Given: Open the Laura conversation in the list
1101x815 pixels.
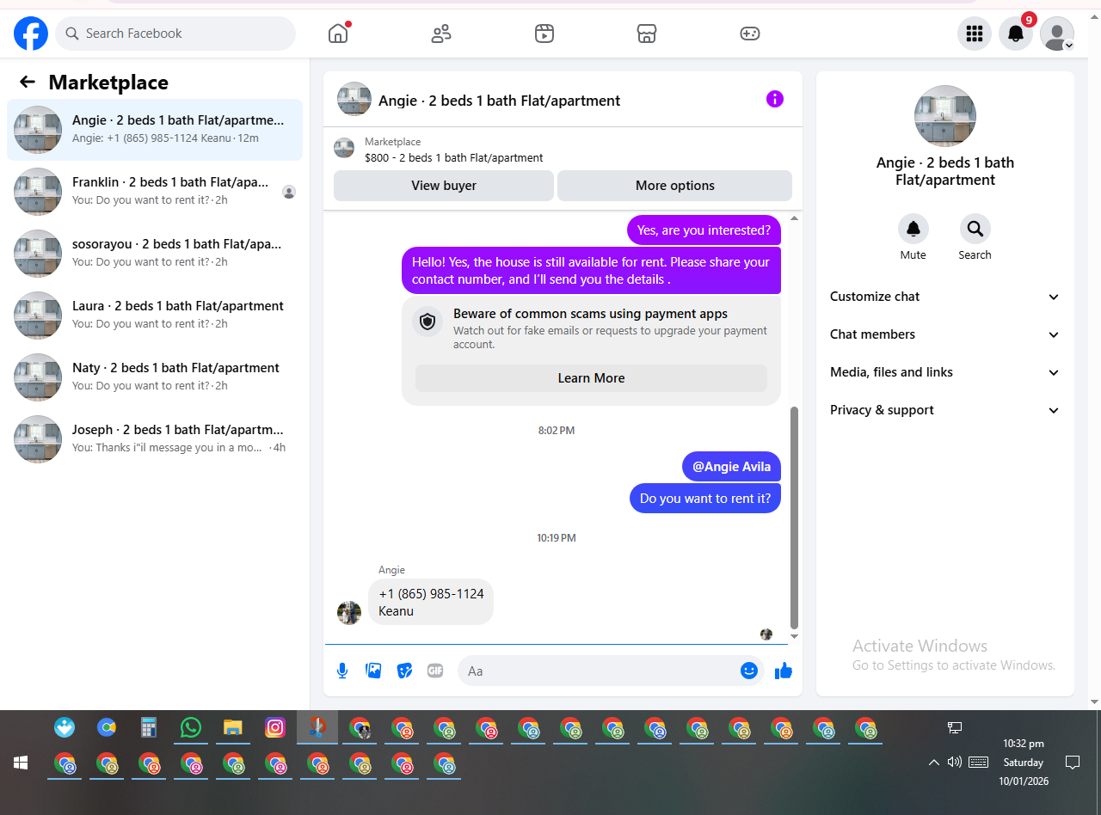Looking at the screenshot, I should point(155,316).
